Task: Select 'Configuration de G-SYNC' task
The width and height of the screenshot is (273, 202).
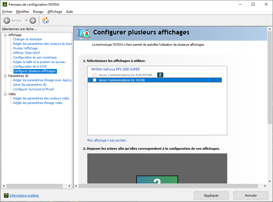Action: (x=30, y=66)
